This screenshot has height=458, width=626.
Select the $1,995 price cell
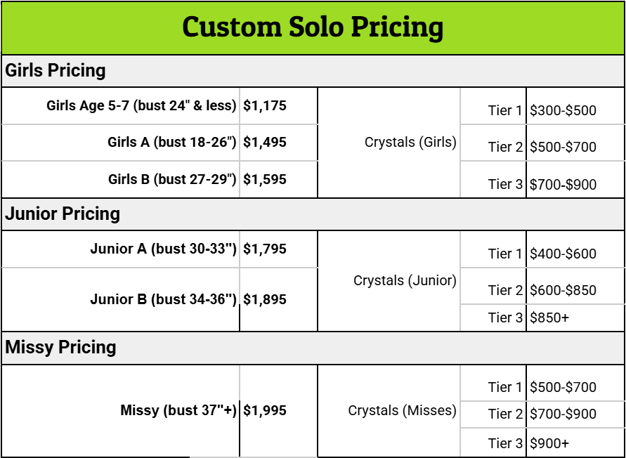(x=265, y=410)
